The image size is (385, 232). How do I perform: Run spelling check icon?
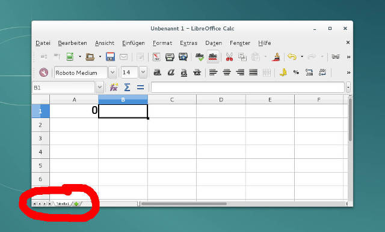coord(200,57)
